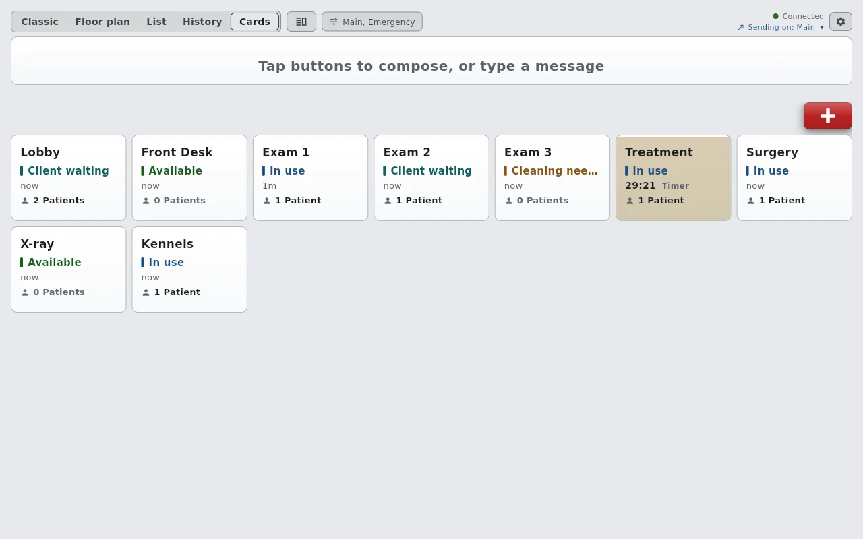This screenshot has width=863, height=539.
Task: Toggle the side panel layout icon
Action: coord(301,22)
